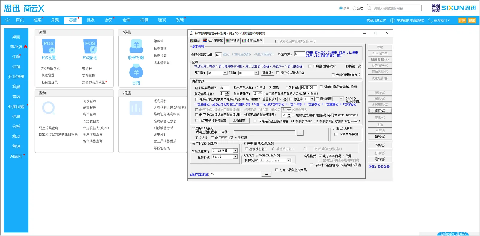Open the 传秤文件 dropdown
This screenshot has height=236, width=480.
click(289, 160)
